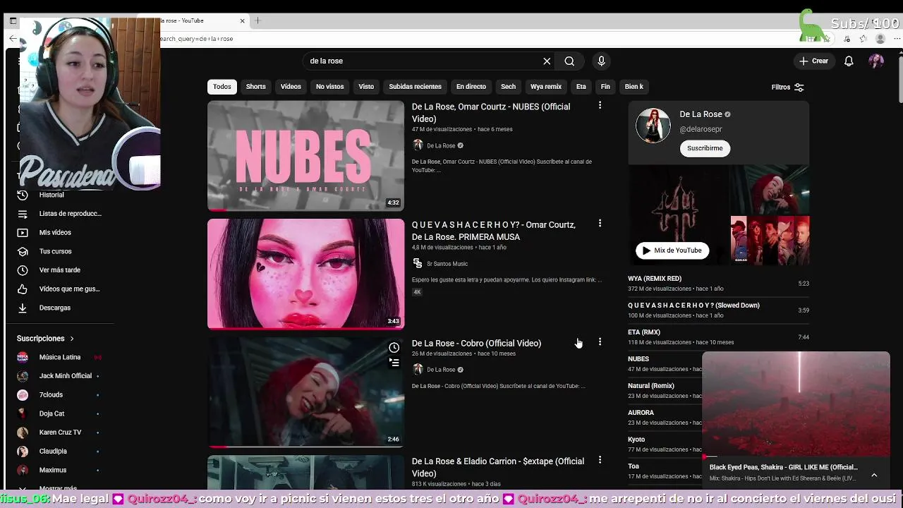Screen dimensions: 903x508
Task: Open the account avatar menu
Action: tap(876, 61)
